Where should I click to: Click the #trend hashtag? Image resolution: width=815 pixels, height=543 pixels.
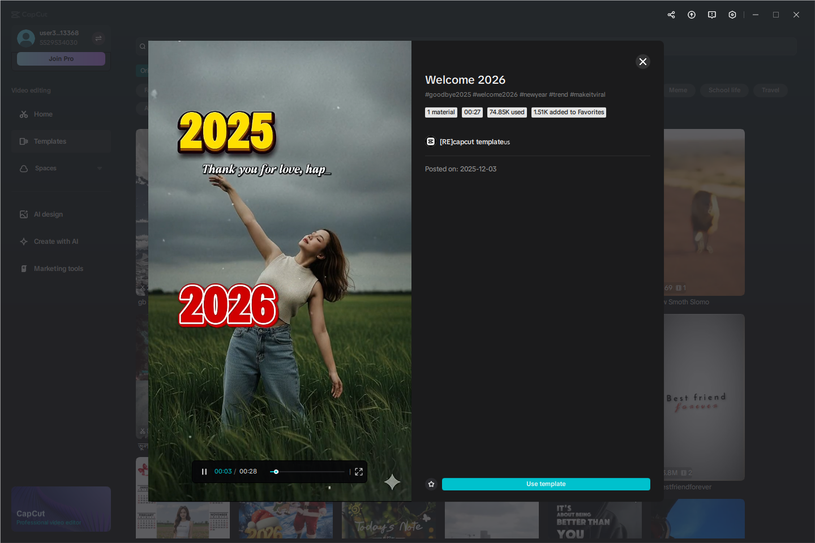[559, 94]
